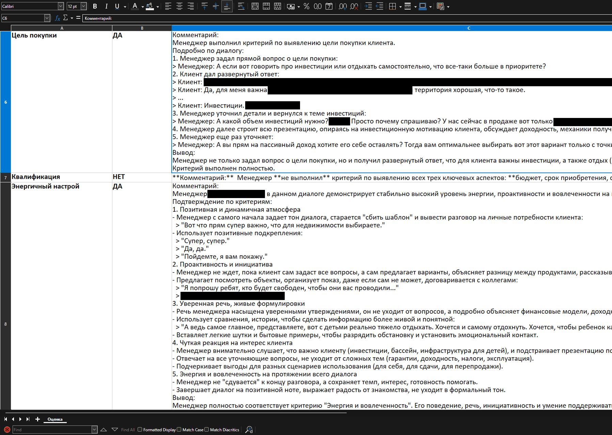612x435 pixels.
Task: Decrease cell indent
Action: coord(379,6)
